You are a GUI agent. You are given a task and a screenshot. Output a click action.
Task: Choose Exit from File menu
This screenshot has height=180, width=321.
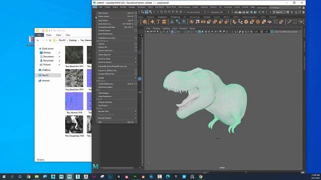(x=116, y=122)
